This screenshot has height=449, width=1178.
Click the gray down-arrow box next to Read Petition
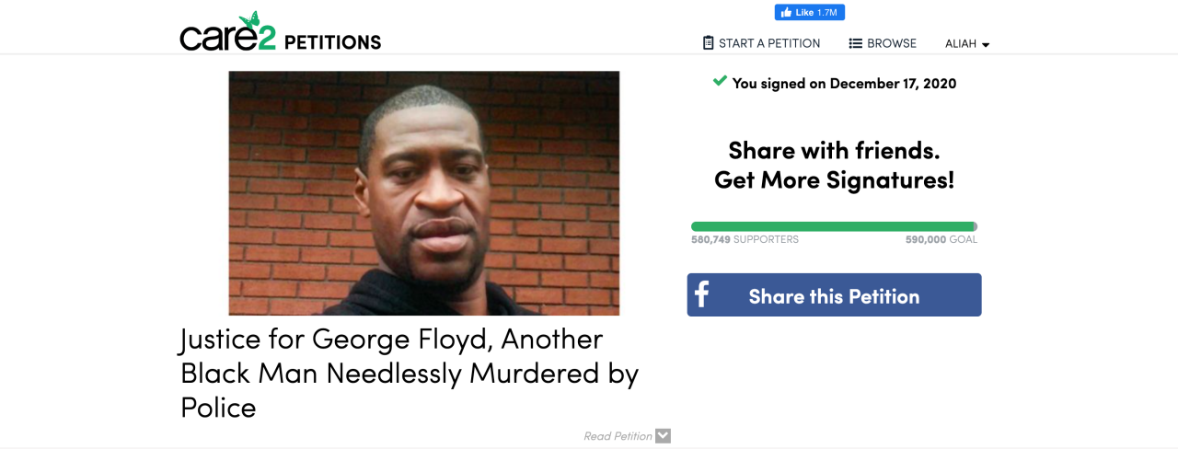tap(663, 436)
